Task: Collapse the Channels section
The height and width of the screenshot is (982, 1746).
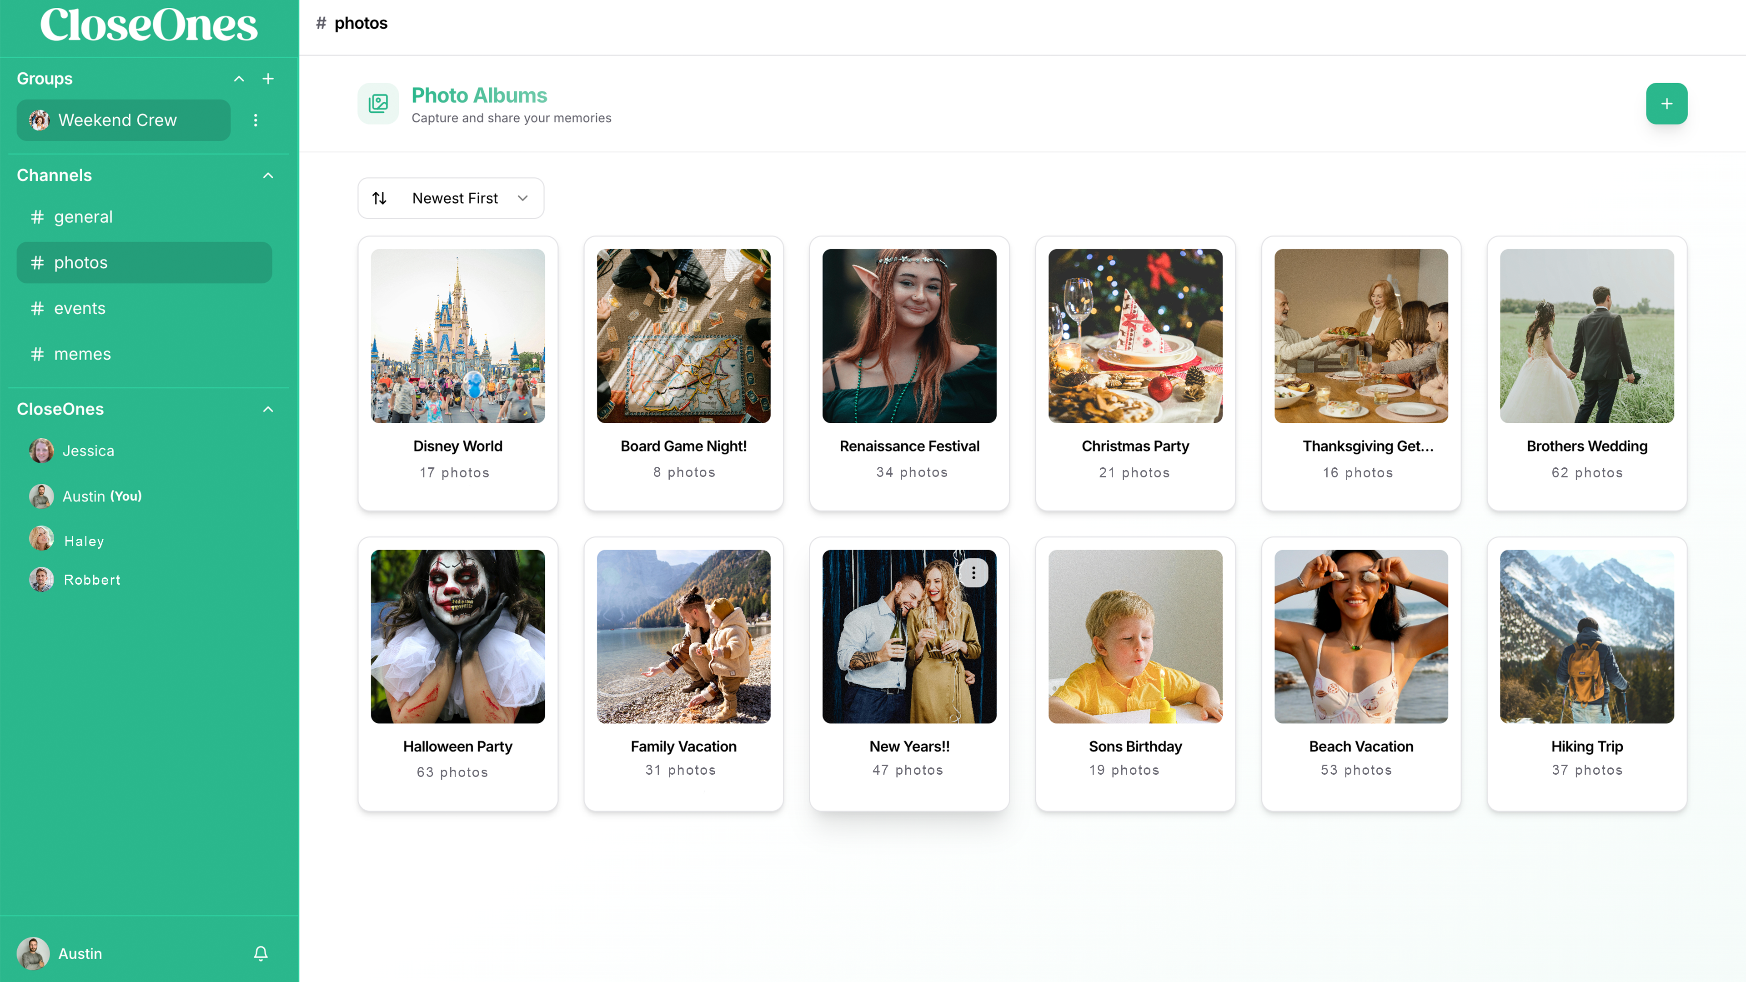Action: point(268,175)
